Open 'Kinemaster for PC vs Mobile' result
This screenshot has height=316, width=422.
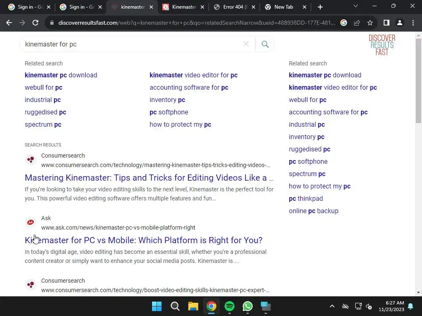click(x=143, y=240)
